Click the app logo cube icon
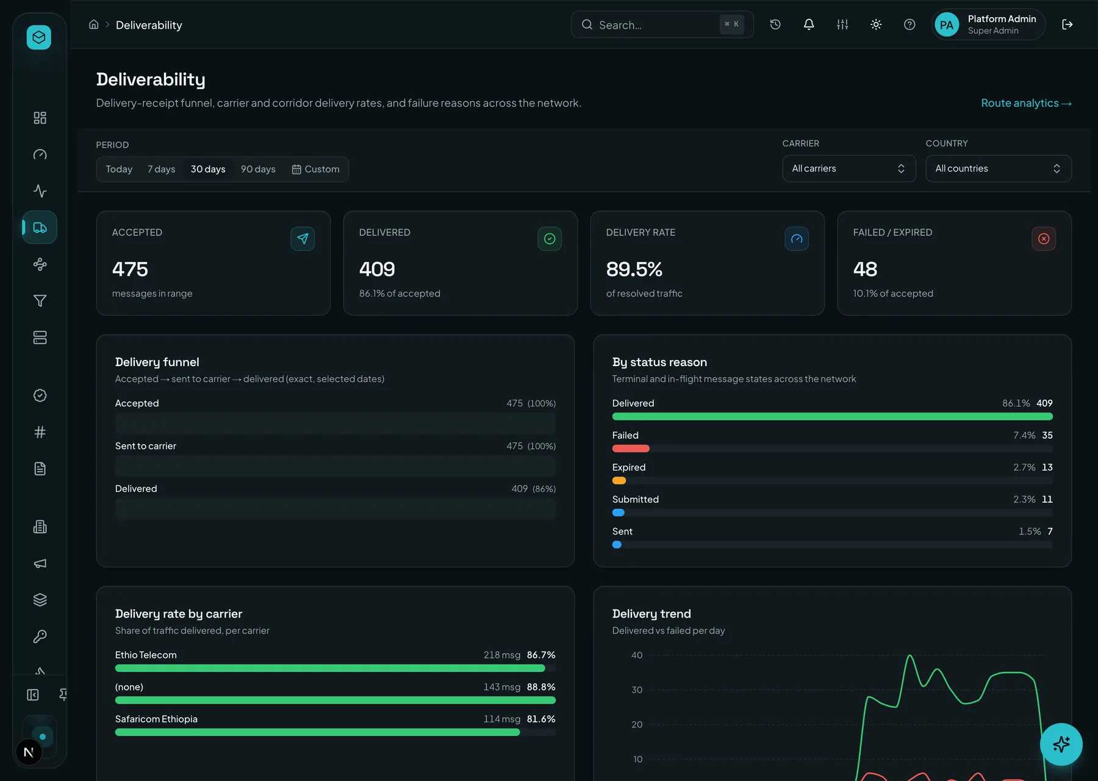 tap(39, 37)
